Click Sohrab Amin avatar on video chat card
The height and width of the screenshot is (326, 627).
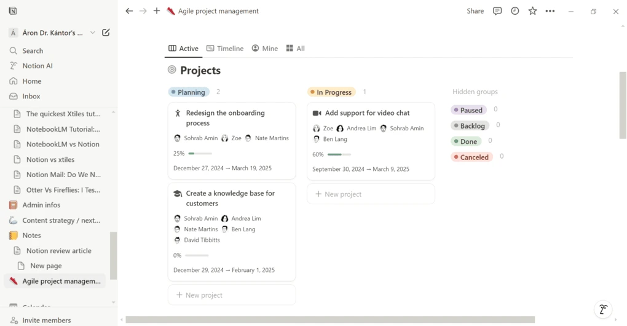[384, 129]
